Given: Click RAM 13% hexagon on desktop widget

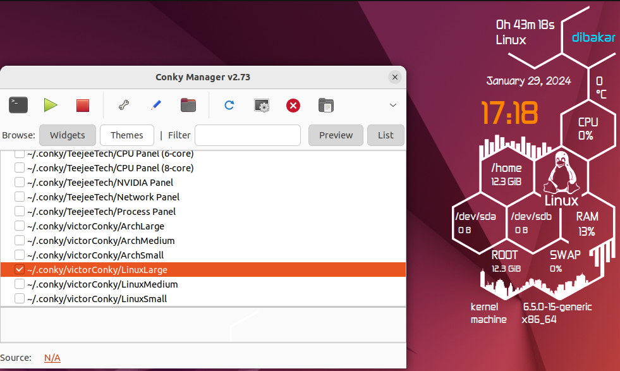Looking at the screenshot, I should (x=587, y=224).
